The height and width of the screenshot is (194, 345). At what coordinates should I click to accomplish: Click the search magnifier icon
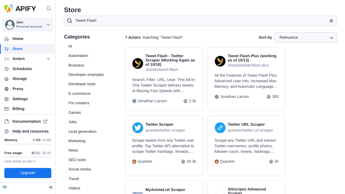pyautogui.click(x=70, y=21)
